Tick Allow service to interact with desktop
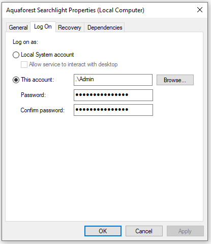Image resolution: width=211 pixels, height=244 pixels. click(x=24, y=65)
